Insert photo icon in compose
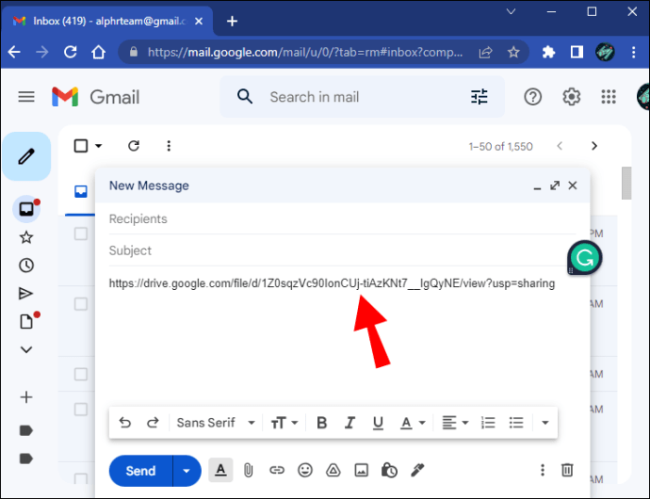650x499 pixels. (x=361, y=470)
